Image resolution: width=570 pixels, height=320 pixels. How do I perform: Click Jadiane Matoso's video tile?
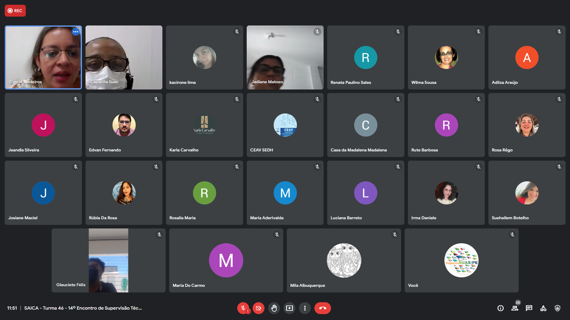[x=285, y=57]
